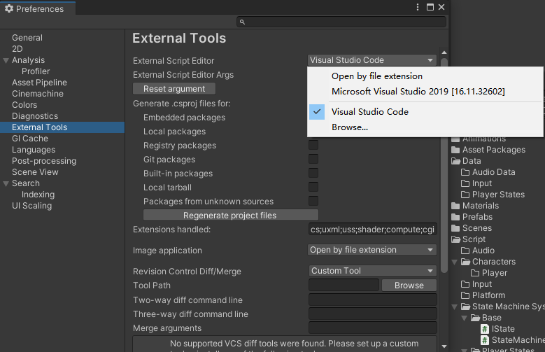This screenshot has width=545, height=352.
Task: Click the Merge arguments input field
Action: [373, 328]
